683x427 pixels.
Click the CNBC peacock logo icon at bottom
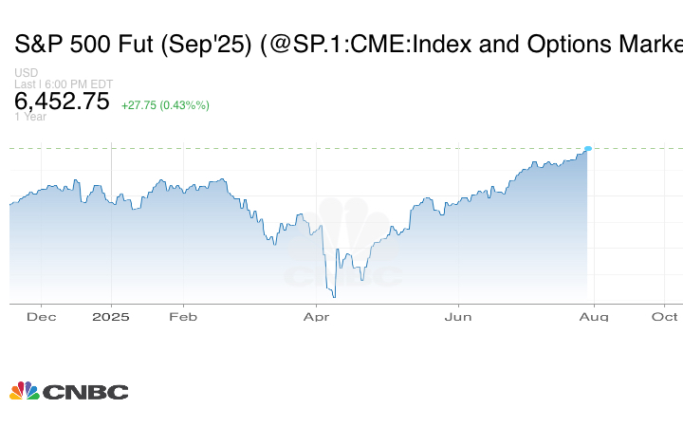click(24, 391)
